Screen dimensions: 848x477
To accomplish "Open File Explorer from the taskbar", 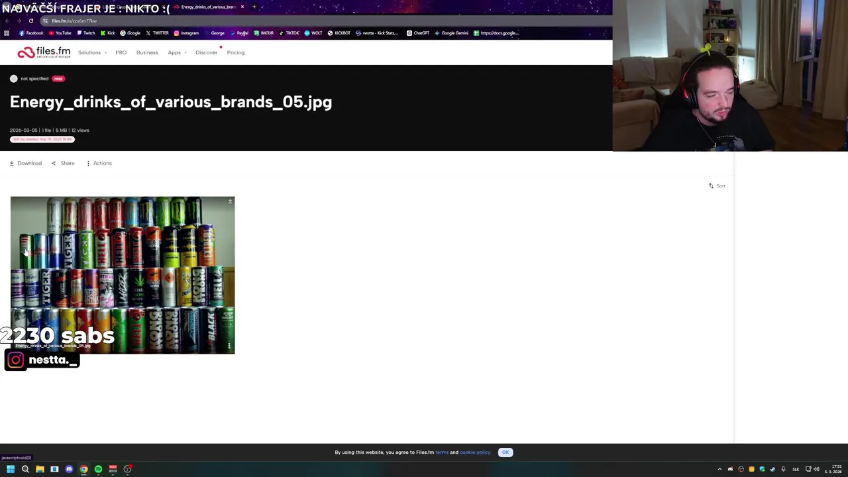I will pos(40,469).
